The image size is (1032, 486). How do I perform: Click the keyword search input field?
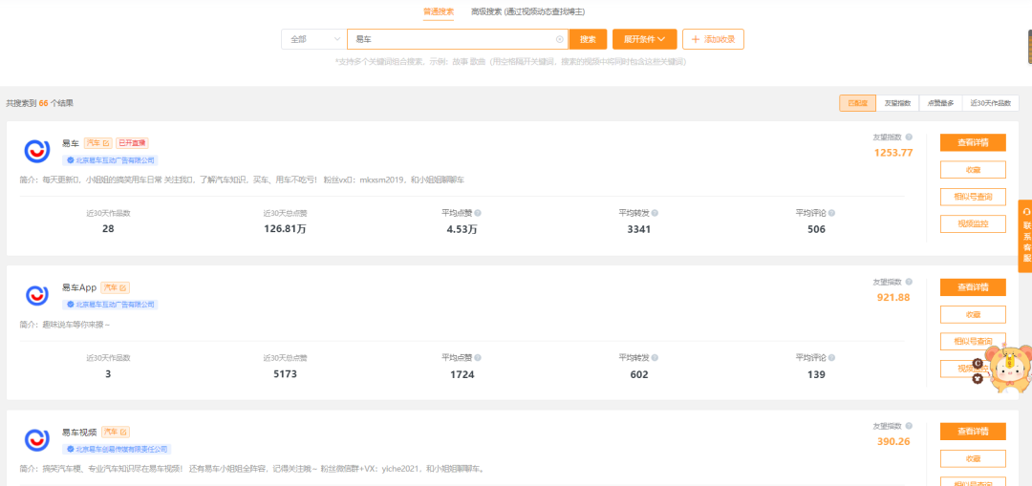(454, 39)
